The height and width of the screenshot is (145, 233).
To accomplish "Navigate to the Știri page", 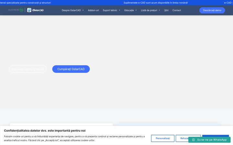I will click(x=166, y=10).
